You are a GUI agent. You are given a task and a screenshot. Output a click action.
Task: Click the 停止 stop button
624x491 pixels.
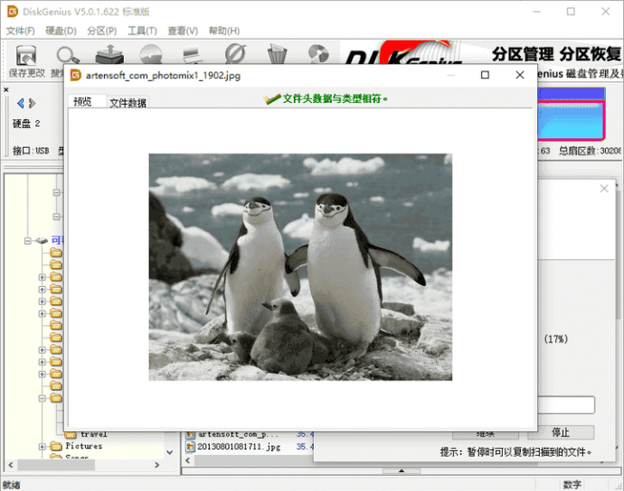[x=561, y=432]
